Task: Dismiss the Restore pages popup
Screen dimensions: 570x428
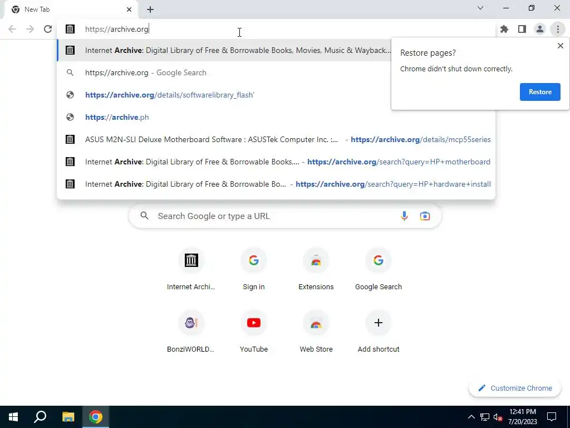Action: (x=560, y=46)
